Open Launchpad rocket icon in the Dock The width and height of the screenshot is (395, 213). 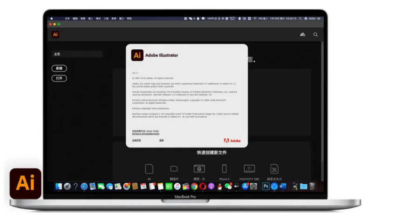(67, 186)
